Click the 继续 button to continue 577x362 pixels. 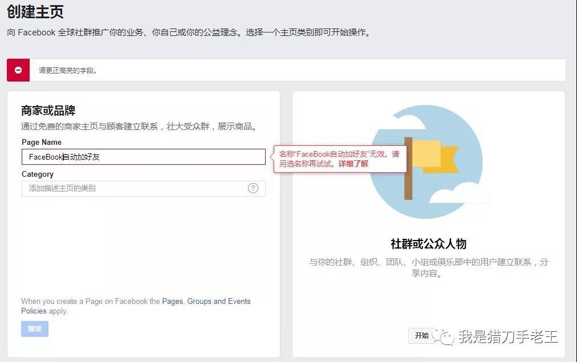[34, 329]
